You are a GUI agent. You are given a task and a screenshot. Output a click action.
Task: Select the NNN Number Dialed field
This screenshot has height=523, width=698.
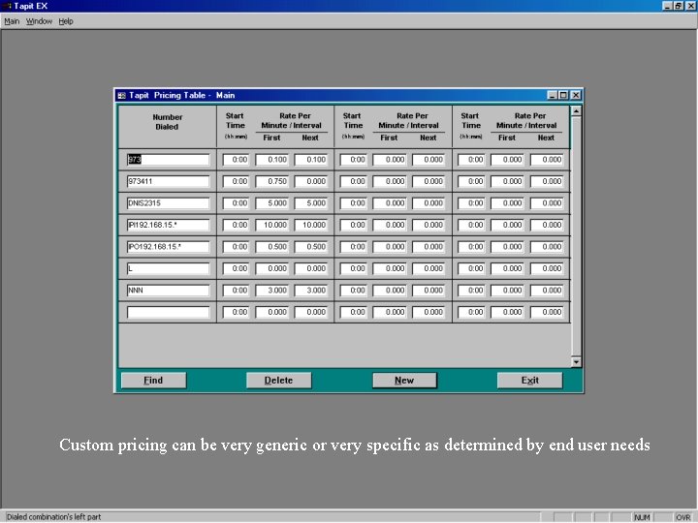point(169,291)
